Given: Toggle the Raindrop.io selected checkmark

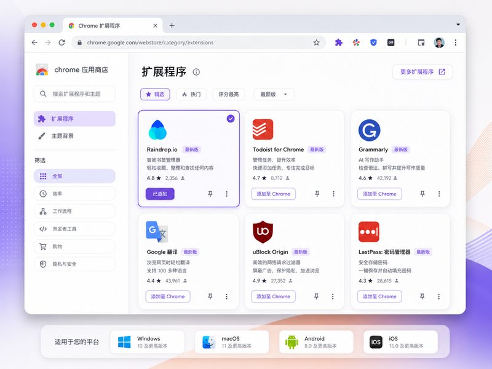Looking at the screenshot, I should click(x=231, y=119).
